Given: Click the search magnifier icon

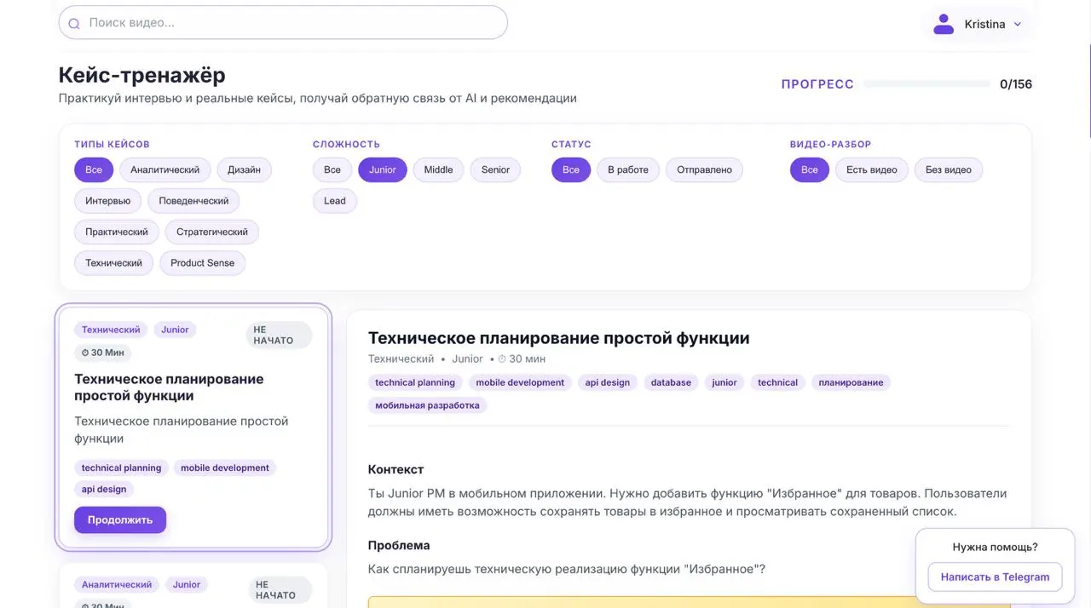Looking at the screenshot, I should point(74,24).
